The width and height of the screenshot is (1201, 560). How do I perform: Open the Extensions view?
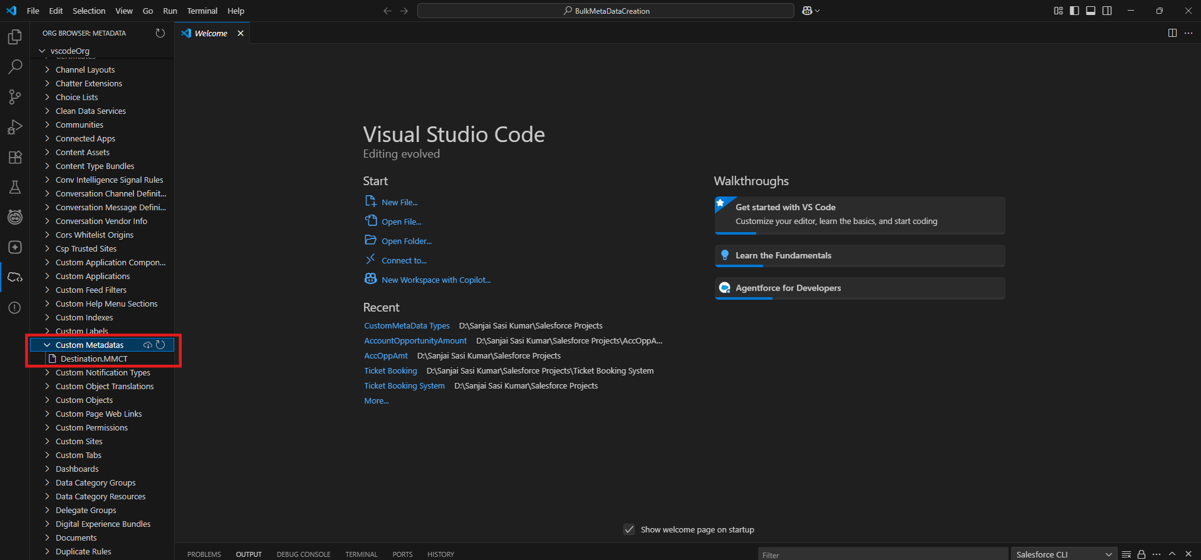pyautogui.click(x=15, y=157)
